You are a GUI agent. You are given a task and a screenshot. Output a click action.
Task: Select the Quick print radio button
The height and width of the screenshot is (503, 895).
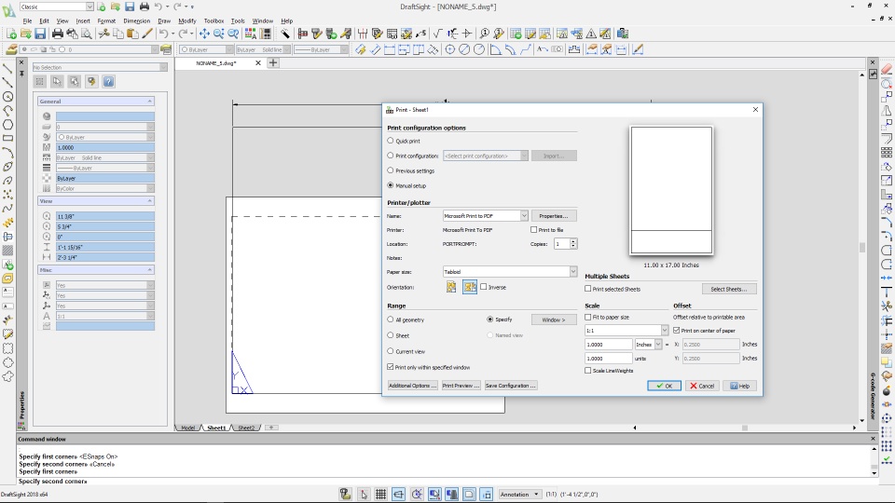click(x=391, y=141)
